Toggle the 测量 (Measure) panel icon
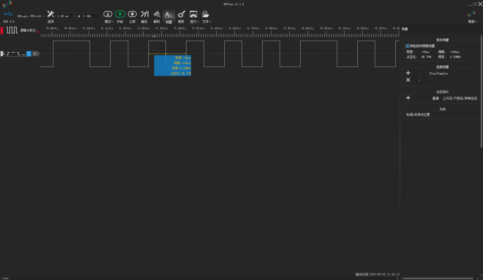 [x=169, y=15]
